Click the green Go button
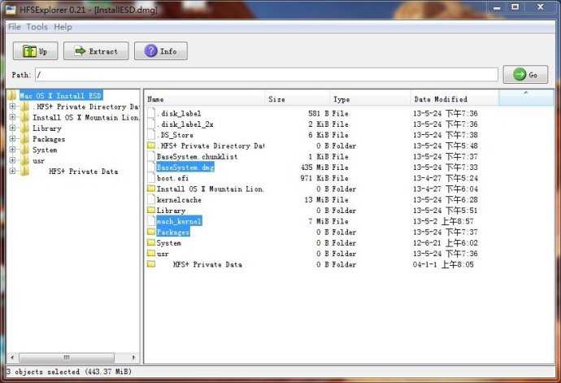This screenshot has width=561, height=383. click(525, 75)
